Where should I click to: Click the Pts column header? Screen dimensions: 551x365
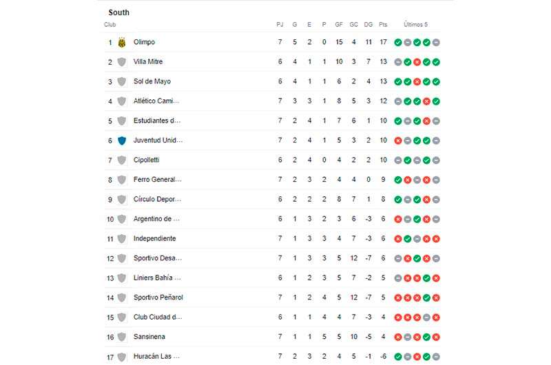[383, 25]
